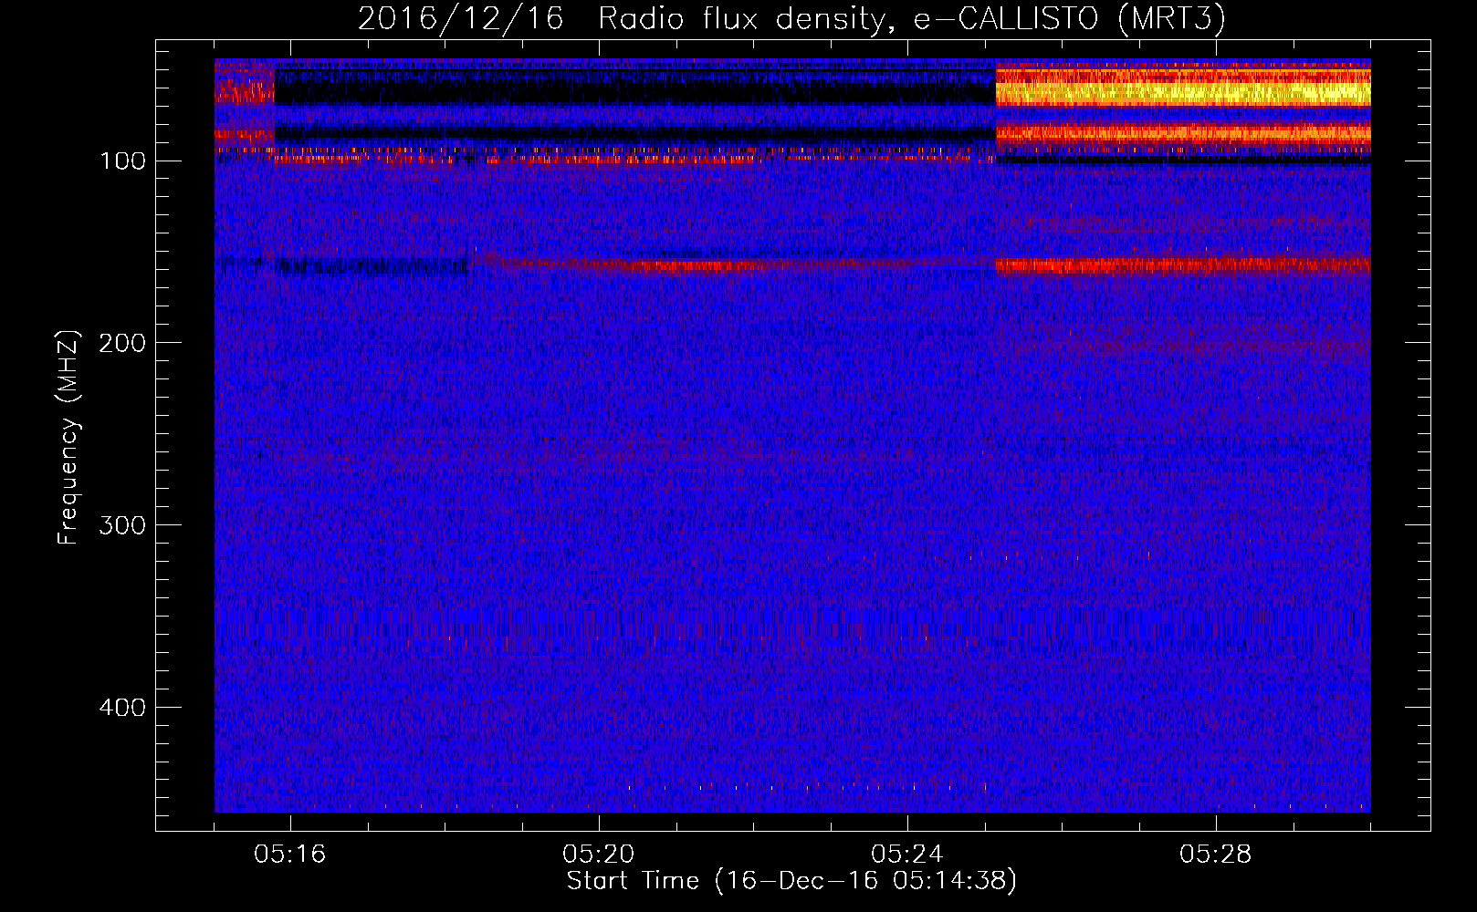This screenshot has width=1477, height=912.
Task: Click the 05:20 time tick label
Action: (x=599, y=855)
